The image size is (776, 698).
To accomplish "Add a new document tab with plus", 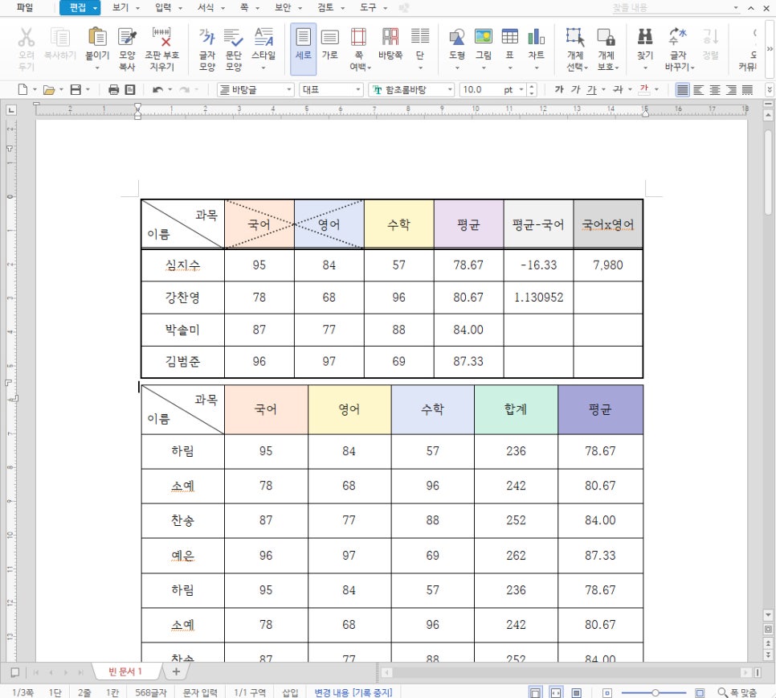I will click(176, 671).
